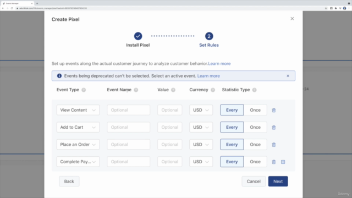Viewport: 352px width, 198px height.
Task: Open the View Content event type dropdown
Action: click(78, 110)
